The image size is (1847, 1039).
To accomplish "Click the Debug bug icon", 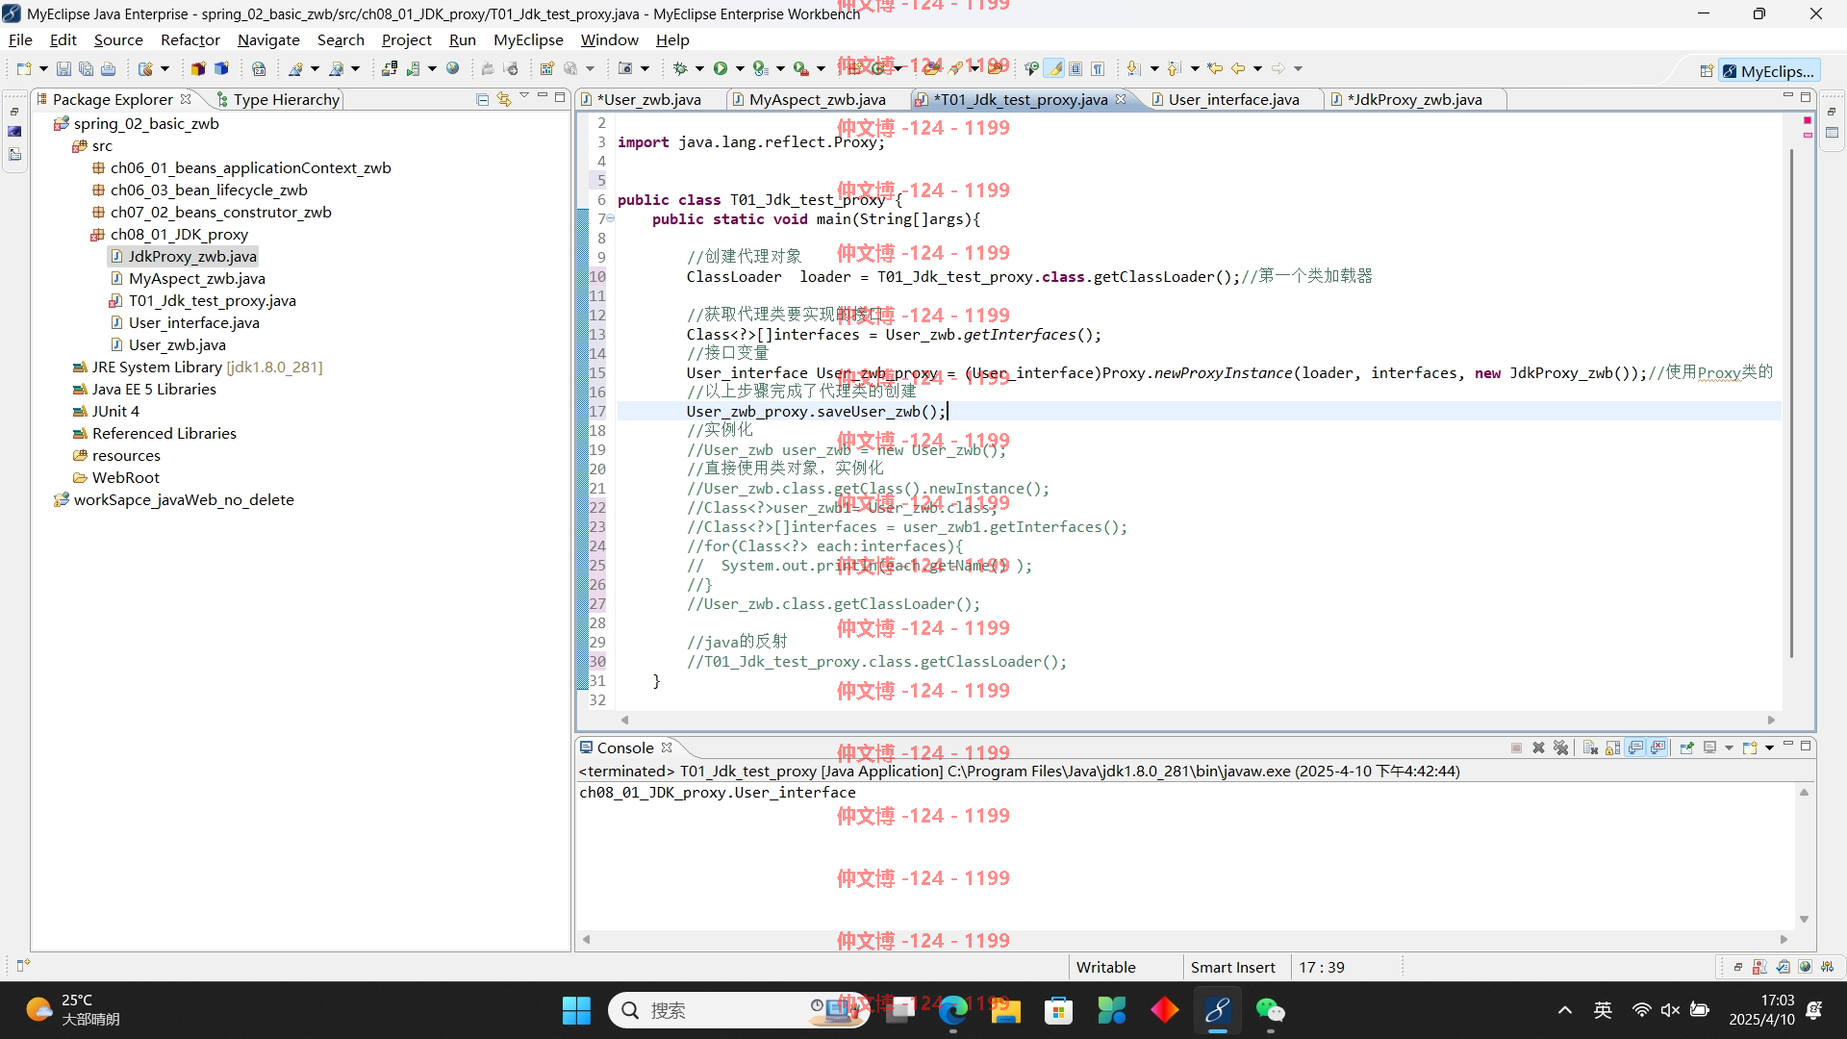I will point(680,68).
